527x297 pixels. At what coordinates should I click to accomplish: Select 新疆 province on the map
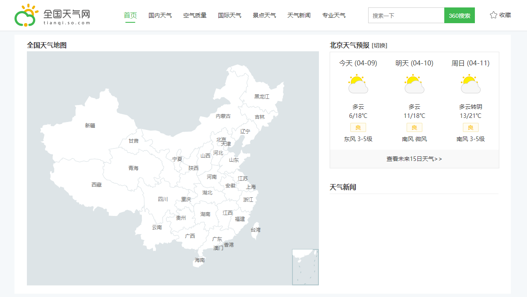point(90,125)
